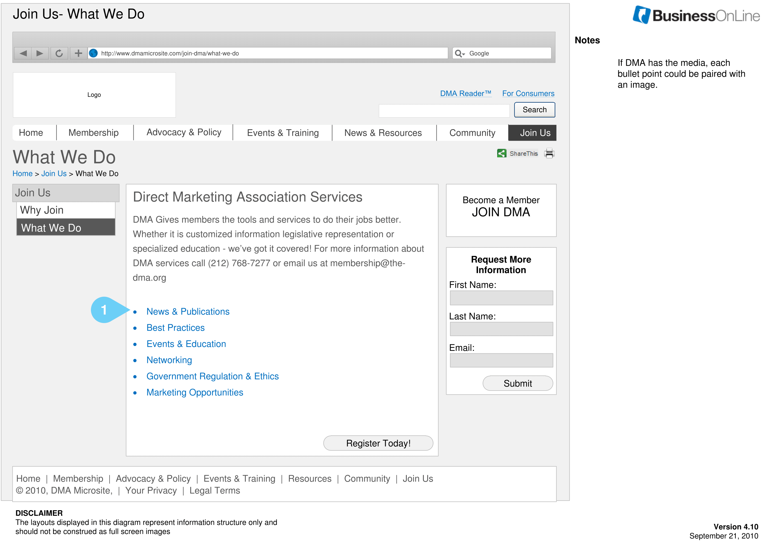Click the Google browser search field

click(x=502, y=53)
